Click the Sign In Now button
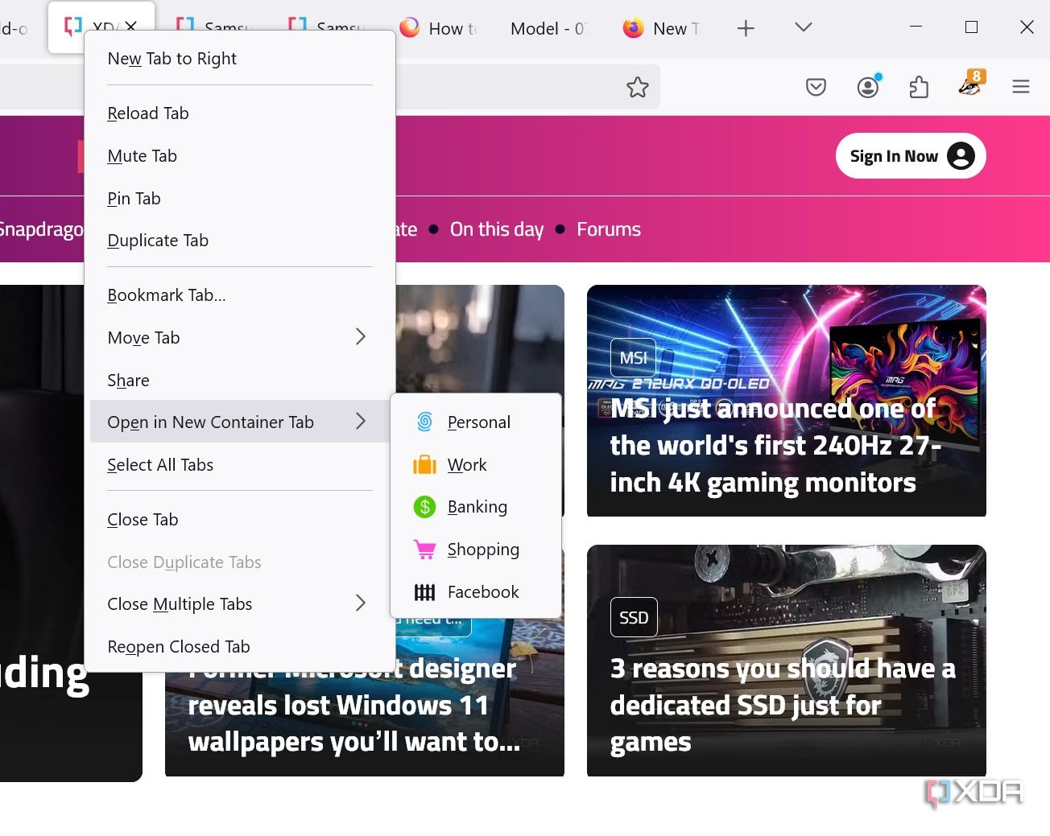 point(910,156)
